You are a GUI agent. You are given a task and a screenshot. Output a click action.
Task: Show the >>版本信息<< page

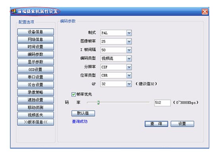pyautogui.click(x=36, y=122)
